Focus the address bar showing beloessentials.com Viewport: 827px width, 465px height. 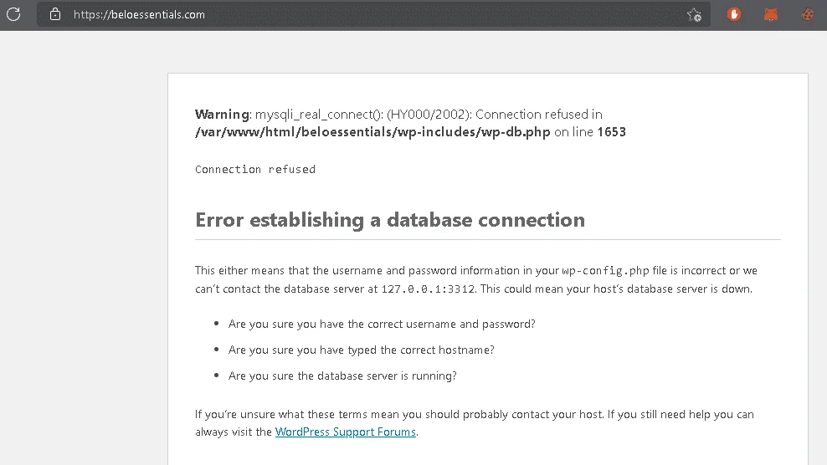pos(373,14)
